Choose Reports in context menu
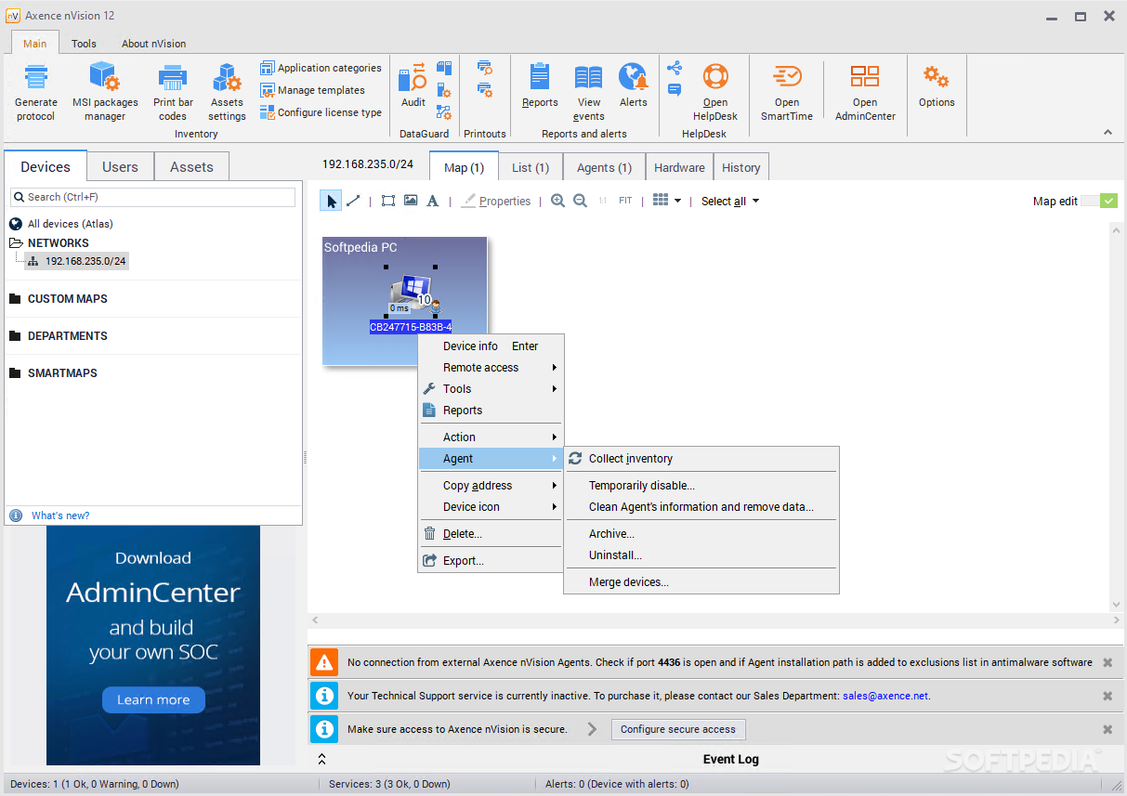The height and width of the screenshot is (796, 1127). pos(491,411)
